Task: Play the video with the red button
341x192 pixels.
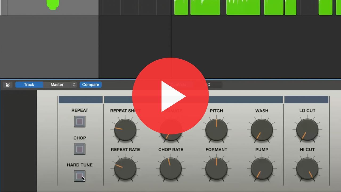Action: [x=170, y=96]
